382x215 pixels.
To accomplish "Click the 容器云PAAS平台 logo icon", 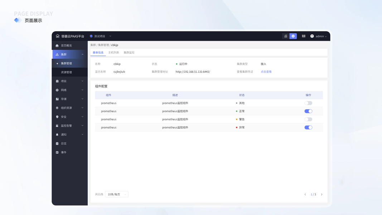I will point(58,36).
